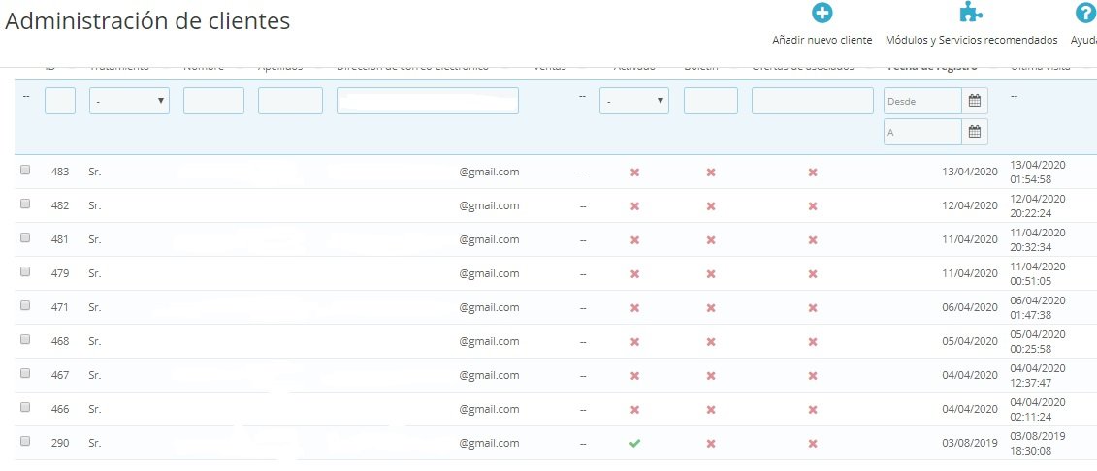Click registration date 13/04/2020
Image resolution: width=1097 pixels, height=471 pixels.
[970, 172]
